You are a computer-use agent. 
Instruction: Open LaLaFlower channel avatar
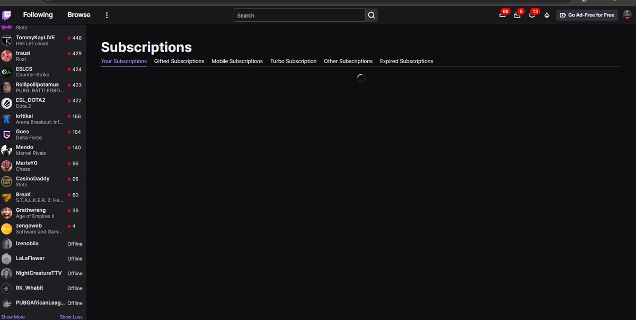click(6, 259)
